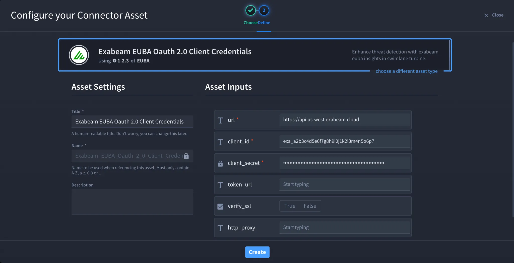Click the step 2 Define circle
The image size is (514, 263).
tap(264, 11)
